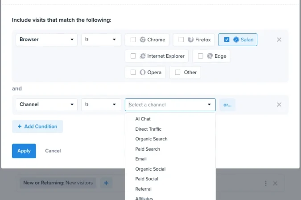Click the plus icon beside New visitors
The height and width of the screenshot is (200, 301).
point(106,183)
